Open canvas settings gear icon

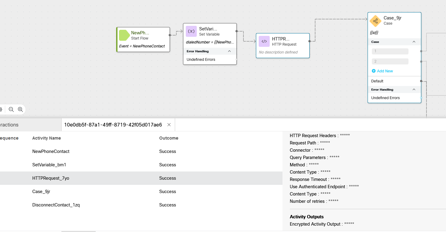pyautogui.click(x=1, y=109)
